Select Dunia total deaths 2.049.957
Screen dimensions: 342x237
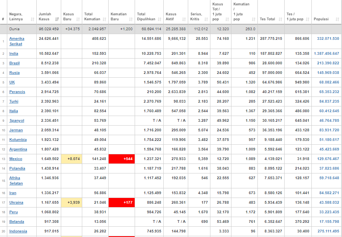point(97,29)
